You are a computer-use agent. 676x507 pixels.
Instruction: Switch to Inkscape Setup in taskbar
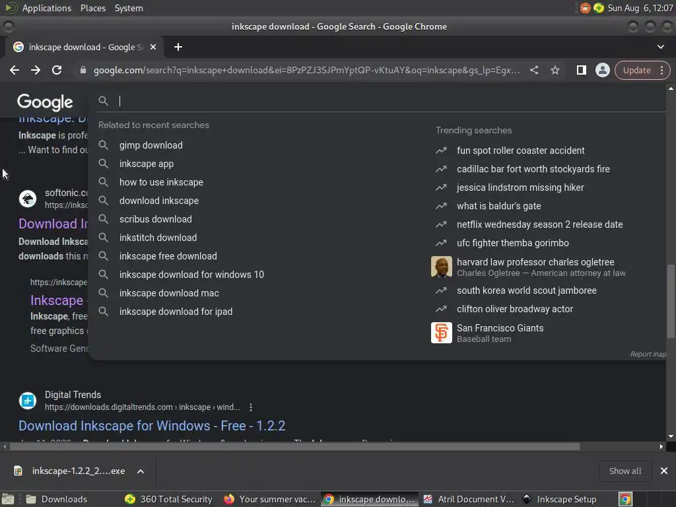(x=560, y=499)
